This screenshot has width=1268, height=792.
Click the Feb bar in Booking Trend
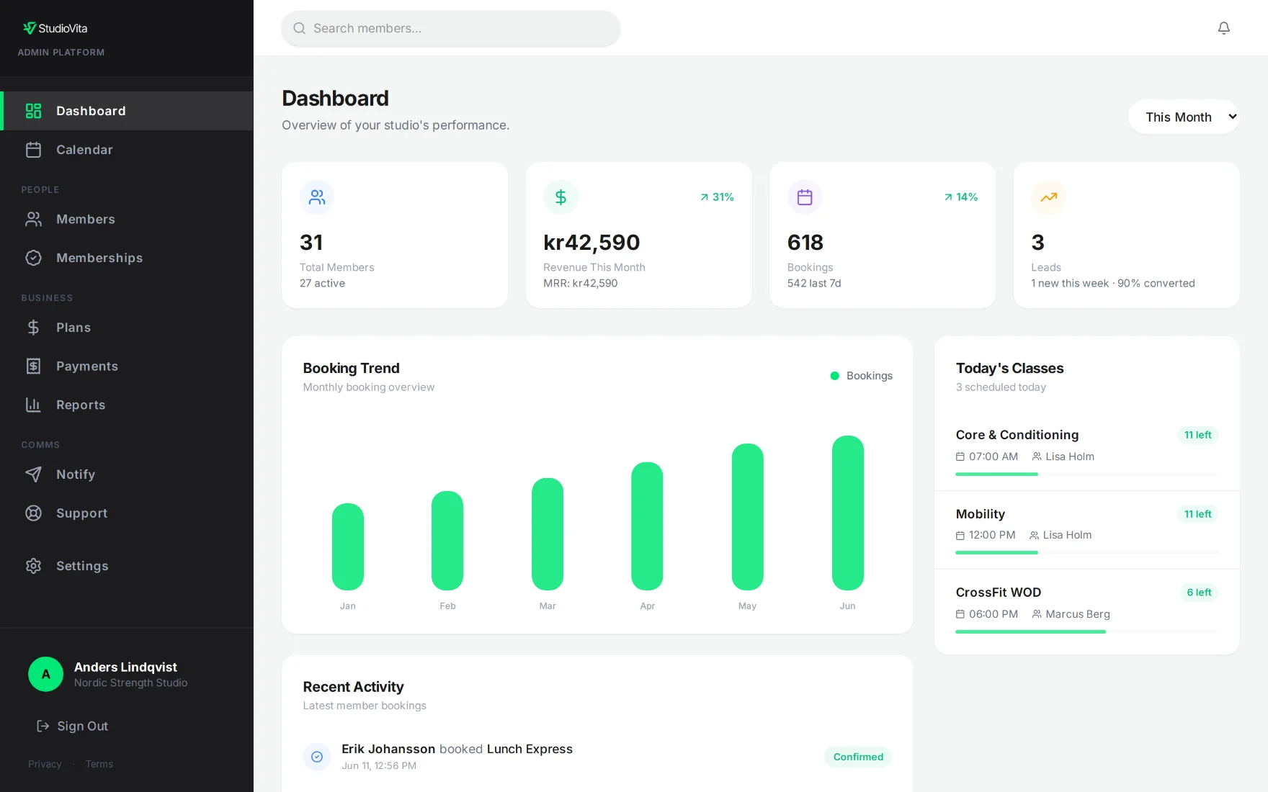tap(447, 541)
